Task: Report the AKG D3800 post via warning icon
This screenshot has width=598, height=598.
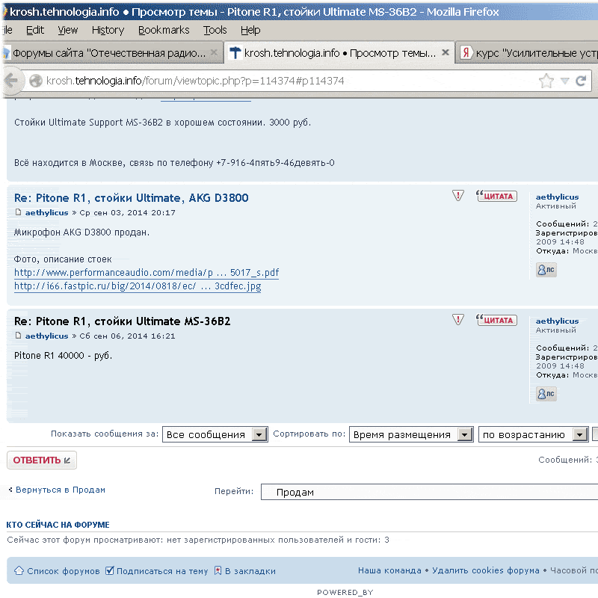Action: pos(458,196)
